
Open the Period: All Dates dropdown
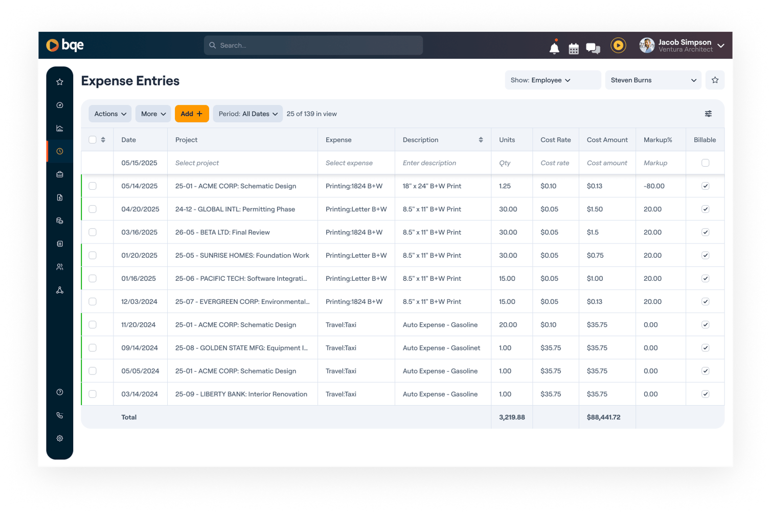tap(247, 114)
